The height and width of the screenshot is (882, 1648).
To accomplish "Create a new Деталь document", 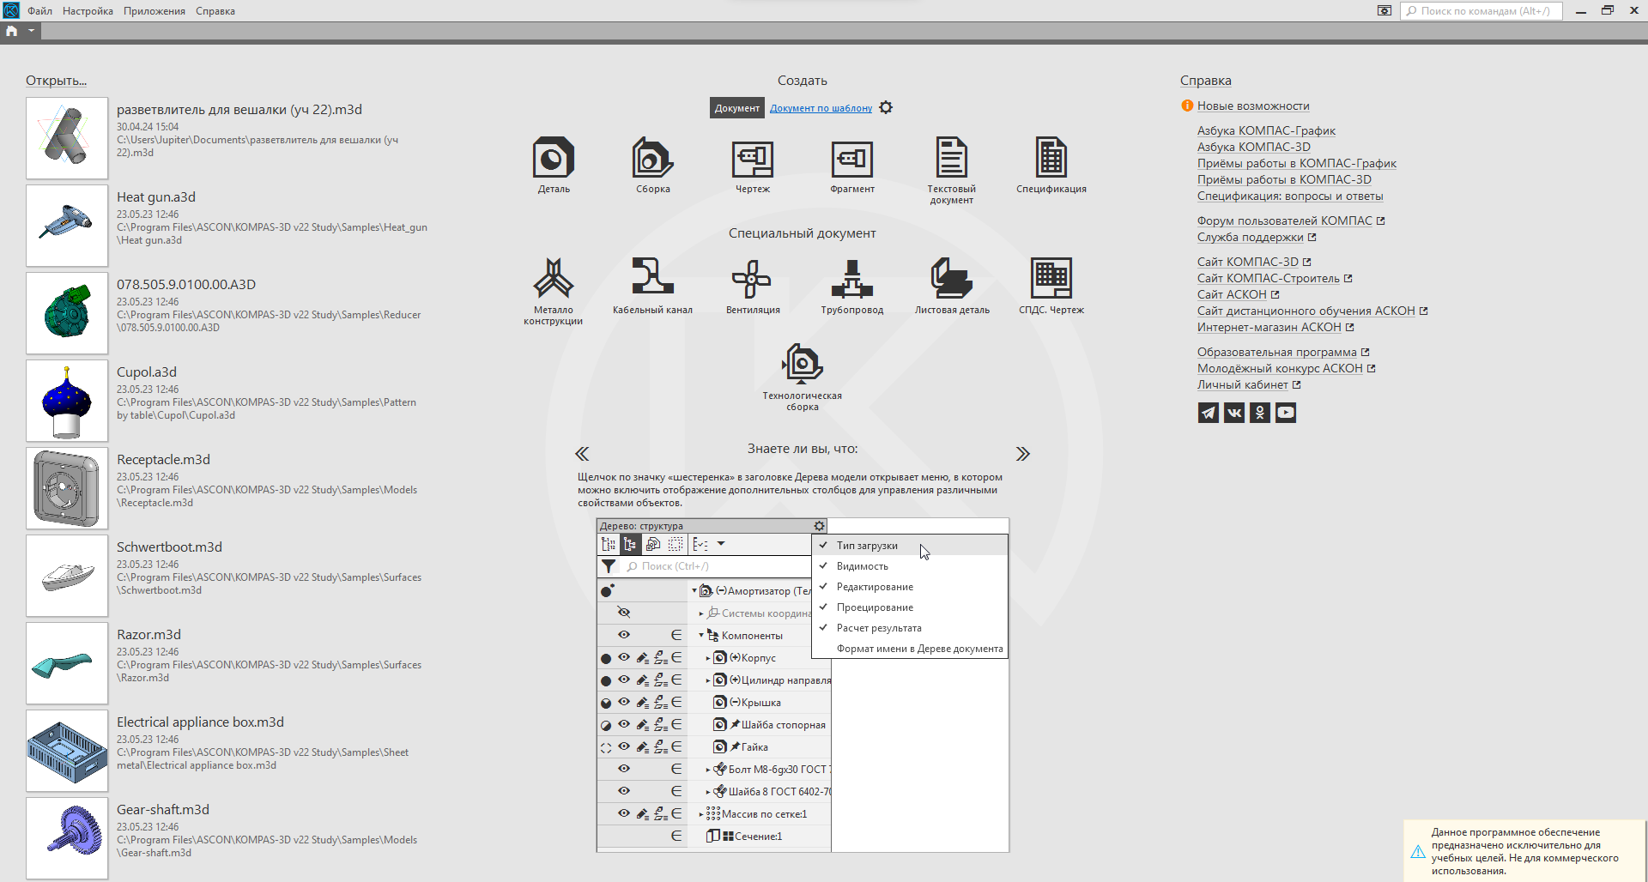I will (554, 165).
